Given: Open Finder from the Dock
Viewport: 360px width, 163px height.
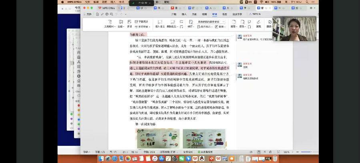Looking at the screenshot, I should tap(101, 159).
